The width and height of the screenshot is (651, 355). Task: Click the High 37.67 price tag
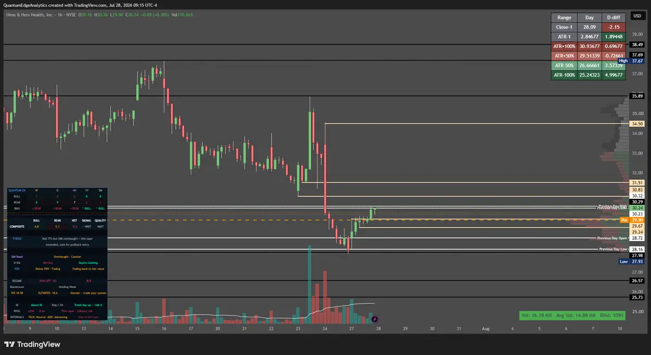tap(631, 61)
